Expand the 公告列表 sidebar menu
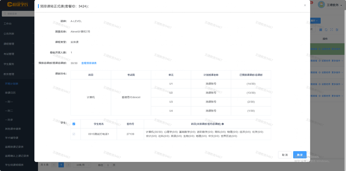The height and width of the screenshot is (171, 346). (x=17, y=34)
